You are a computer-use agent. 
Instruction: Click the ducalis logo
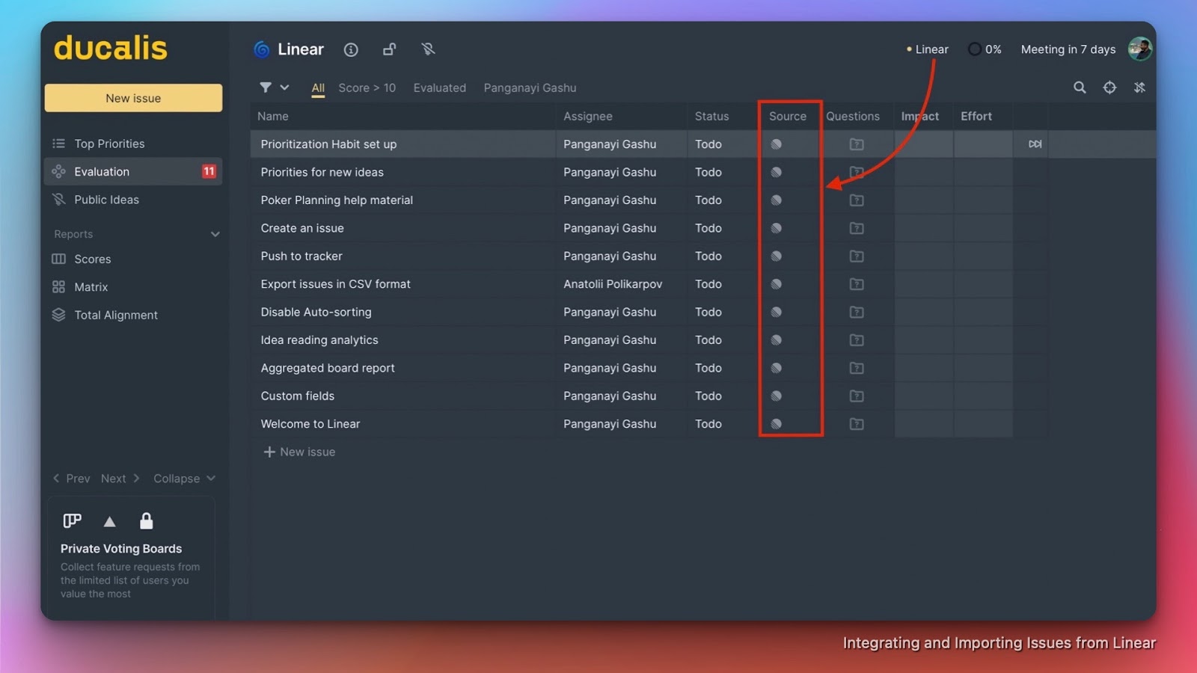click(111, 49)
